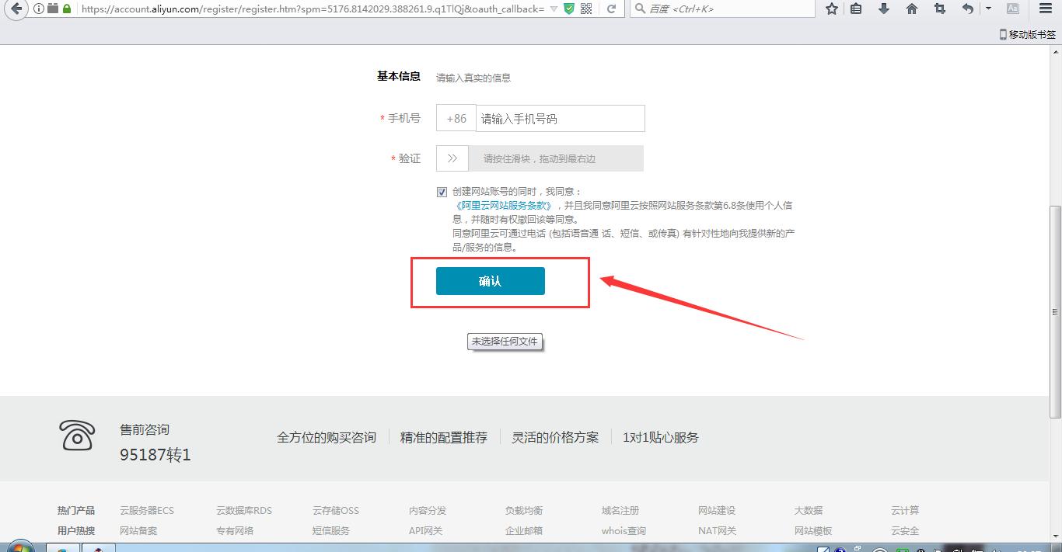This screenshot has width=1062, height=552.
Task: Click the phone number input field
Action: coord(560,118)
